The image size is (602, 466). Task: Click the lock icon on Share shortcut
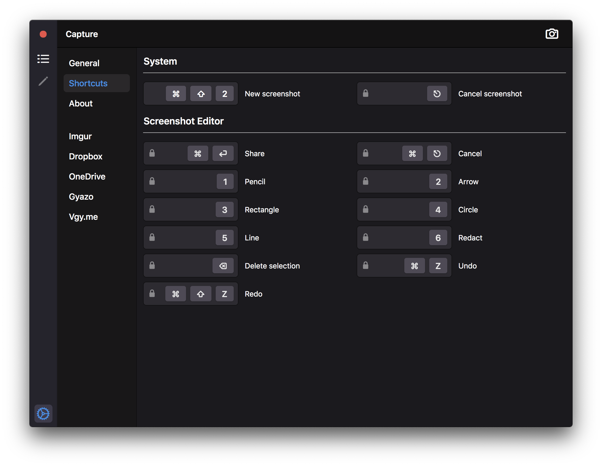point(152,153)
